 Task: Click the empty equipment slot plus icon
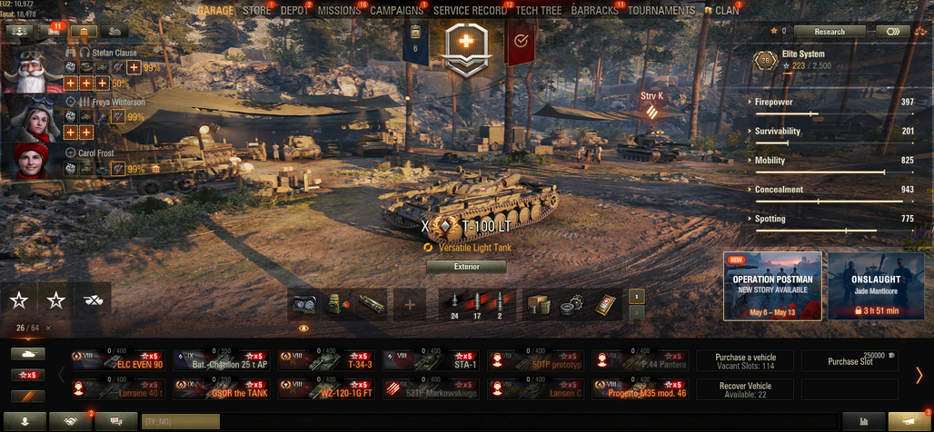[409, 305]
